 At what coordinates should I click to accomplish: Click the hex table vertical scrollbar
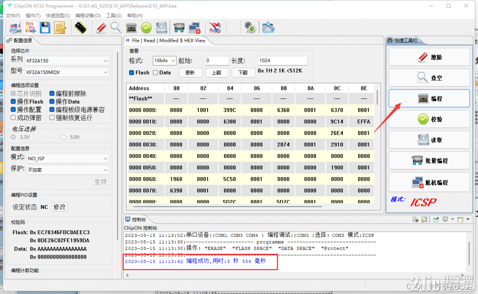377,97
